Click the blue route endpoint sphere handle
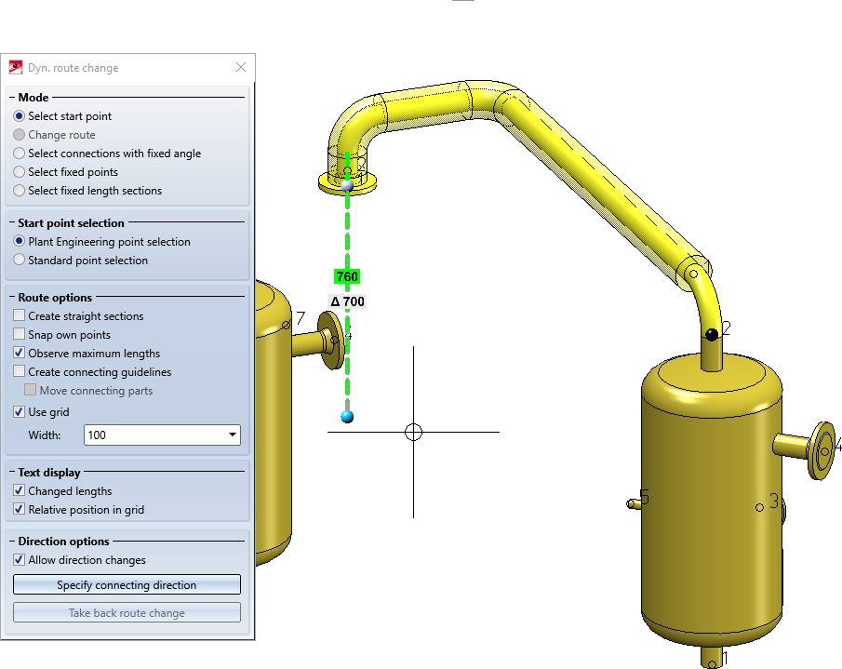Screen dimensions: 842x669 347,416
